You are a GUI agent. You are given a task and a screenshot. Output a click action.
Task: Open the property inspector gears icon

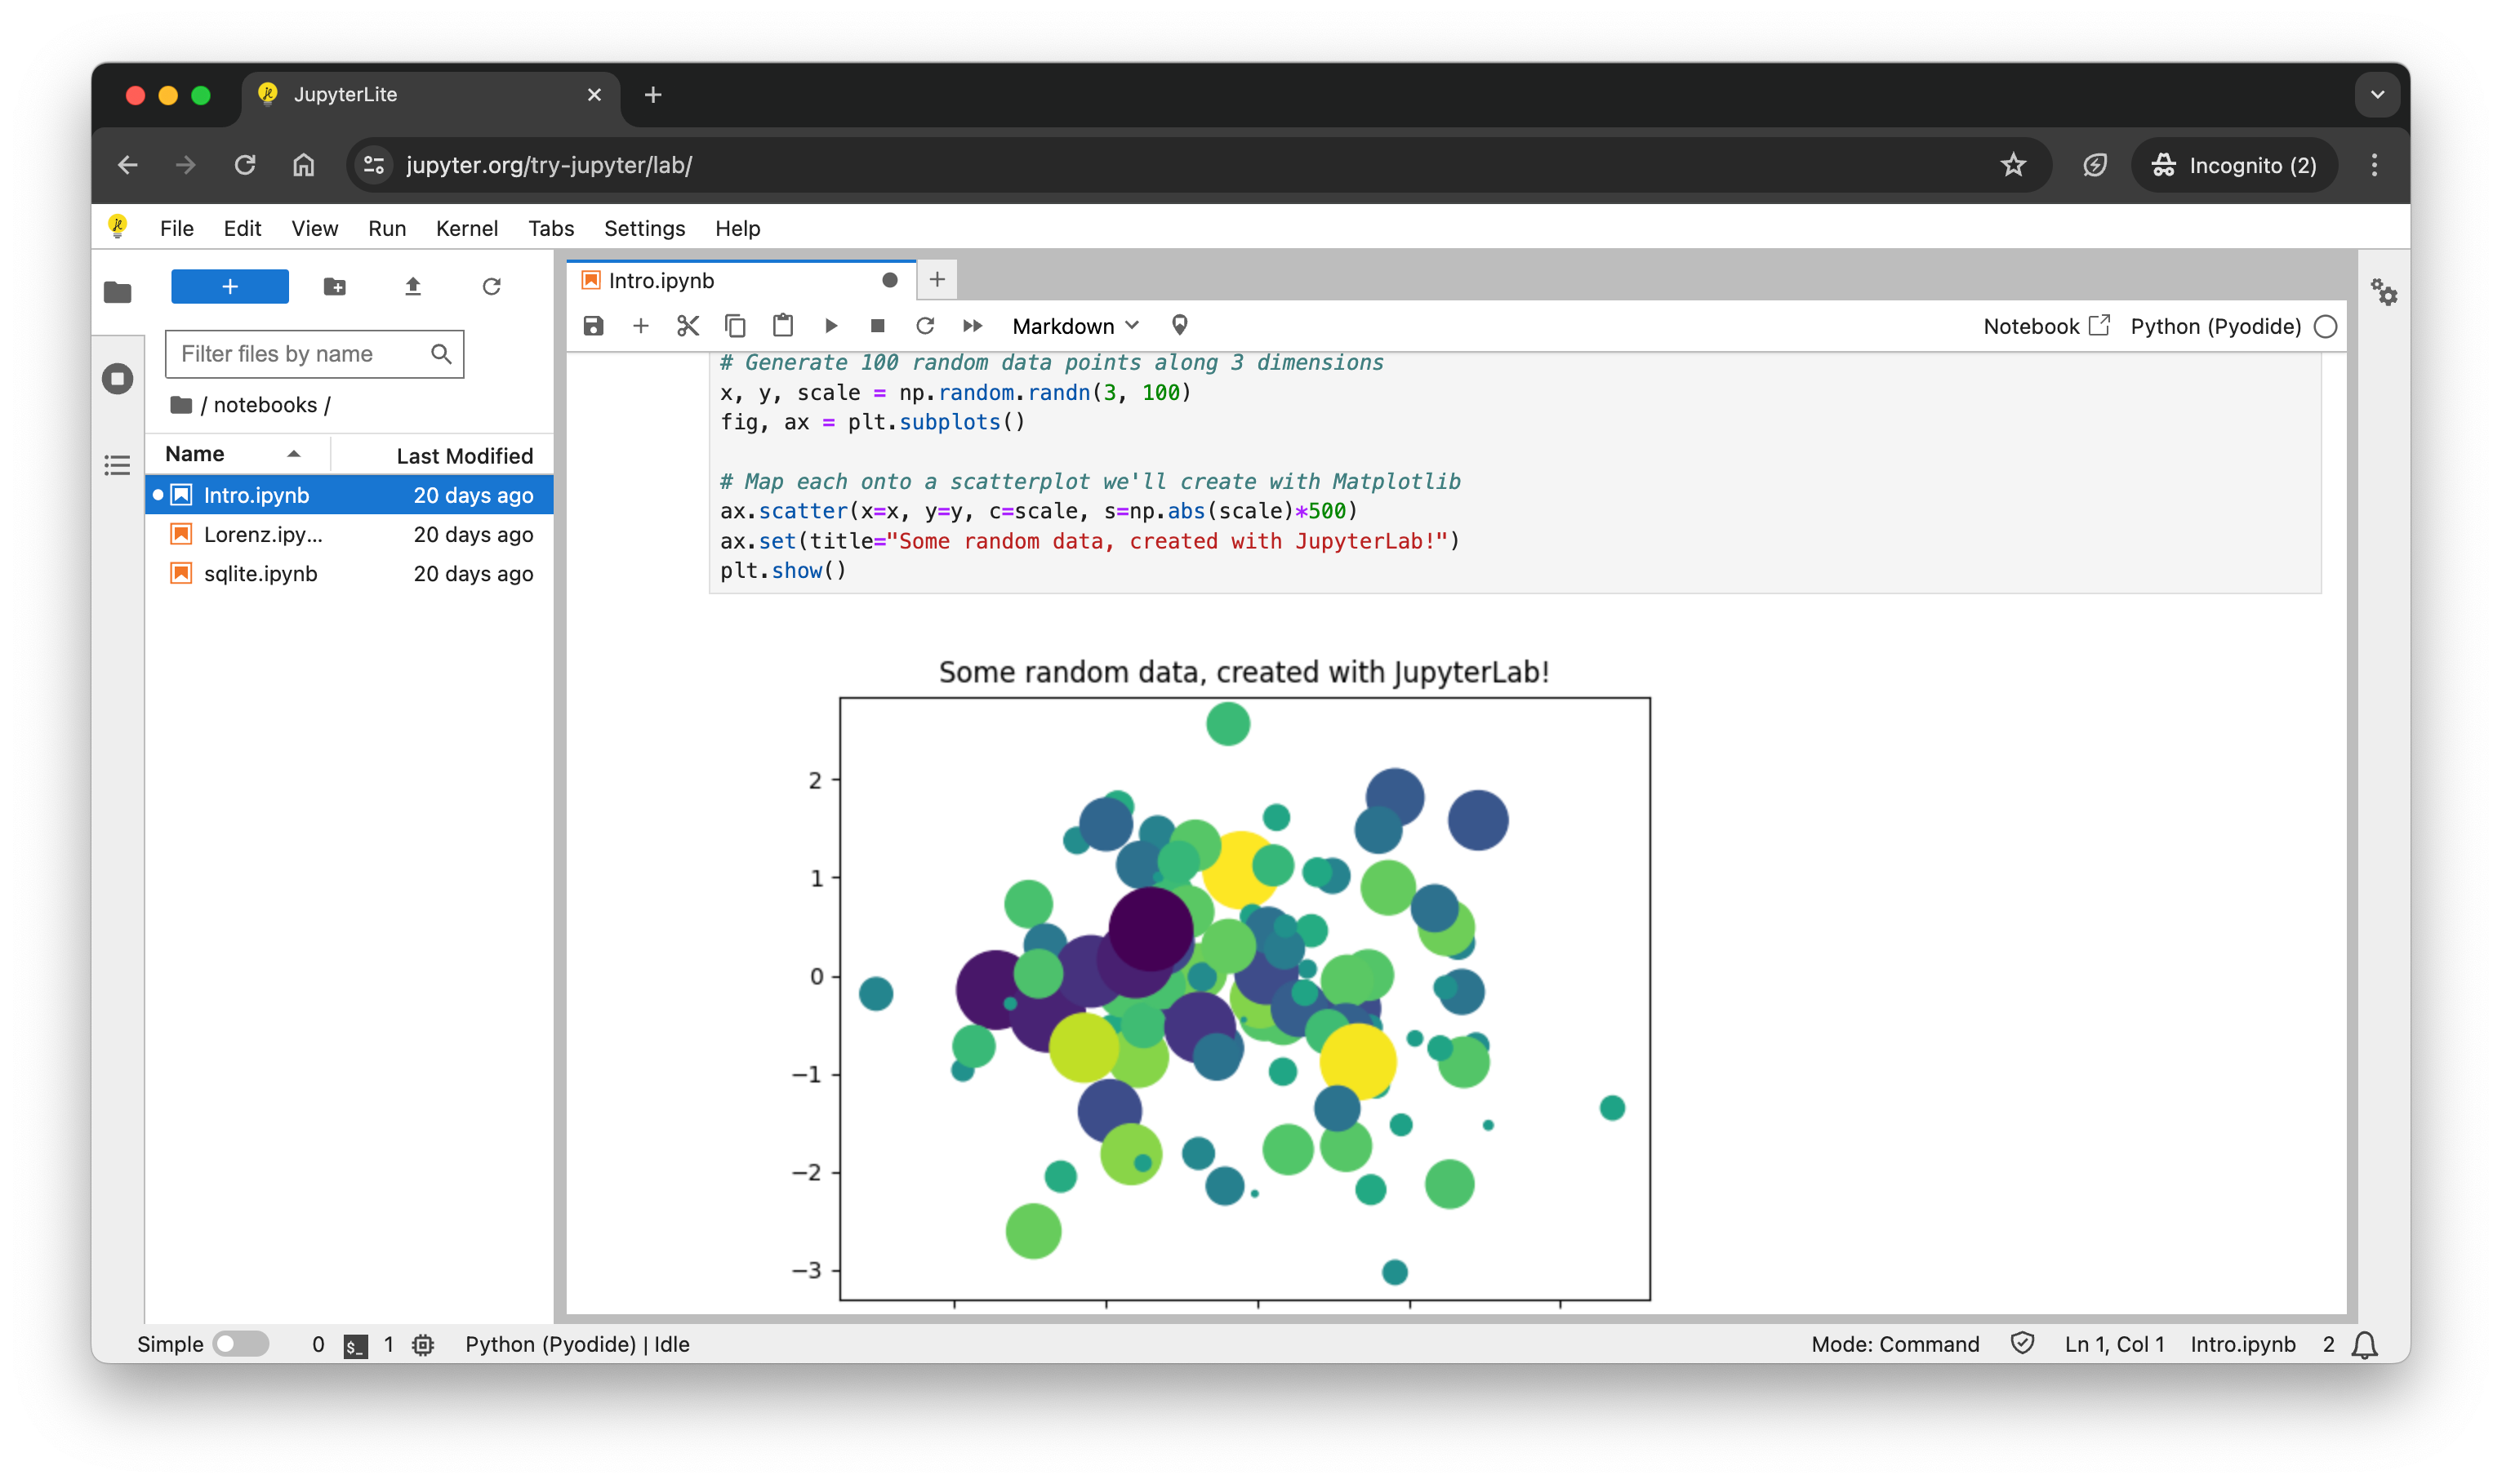2384,293
